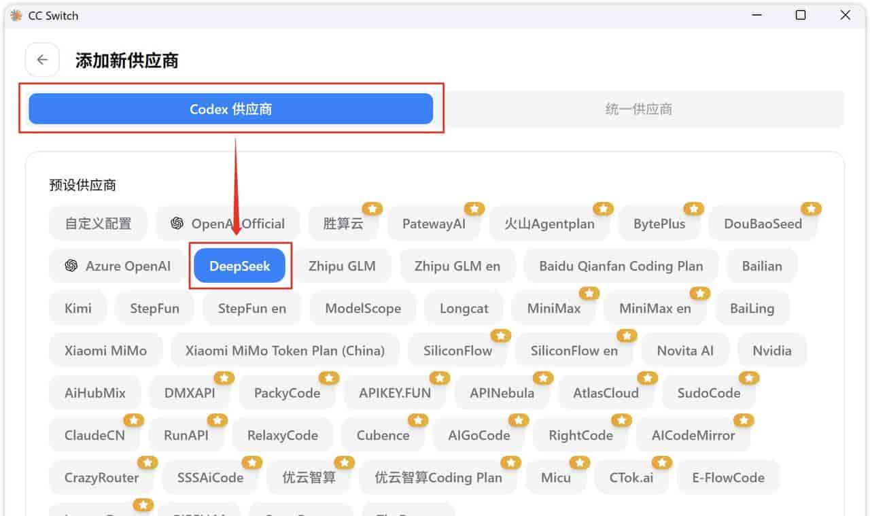Select the ModelScope provider
This screenshot has height=516, width=870.
pos(363,308)
